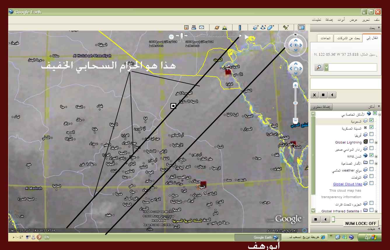
Task: Click the zoom in plus button
Action: 295,85
